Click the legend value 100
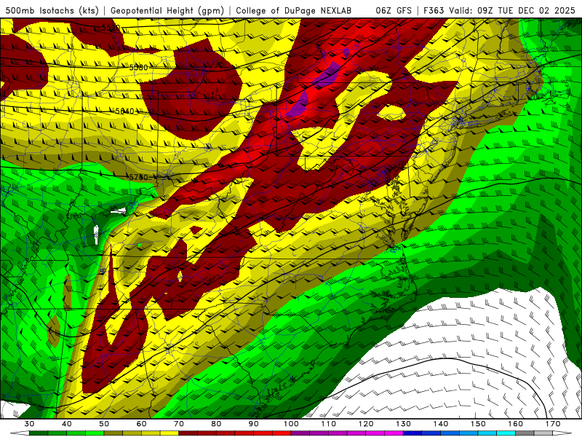The height and width of the screenshot is (437, 582). [292, 424]
